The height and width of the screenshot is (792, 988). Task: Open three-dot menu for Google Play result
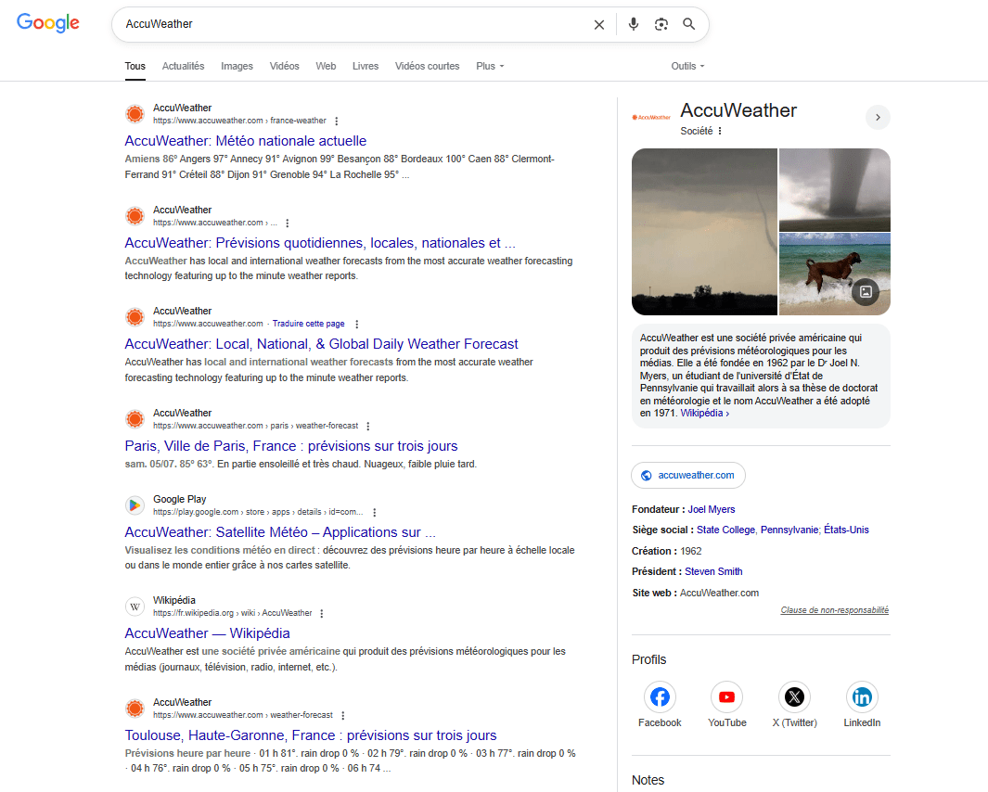374,512
